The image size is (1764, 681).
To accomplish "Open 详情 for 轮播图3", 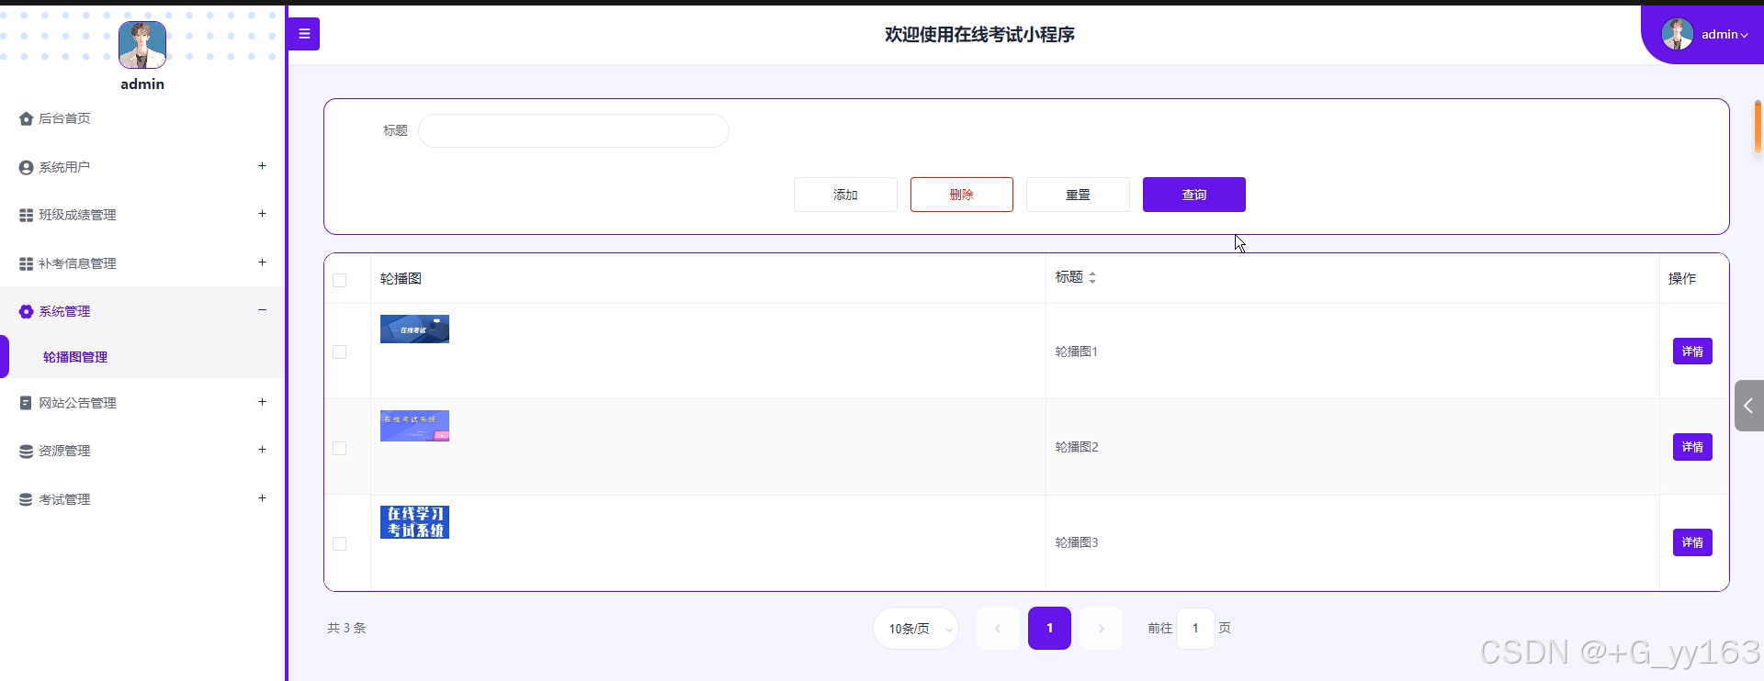I will tap(1692, 542).
